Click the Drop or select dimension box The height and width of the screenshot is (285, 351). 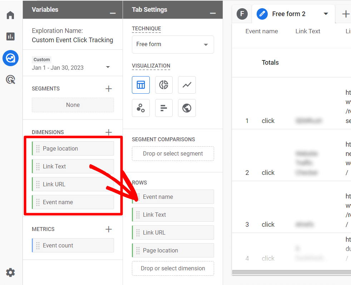[x=173, y=268]
